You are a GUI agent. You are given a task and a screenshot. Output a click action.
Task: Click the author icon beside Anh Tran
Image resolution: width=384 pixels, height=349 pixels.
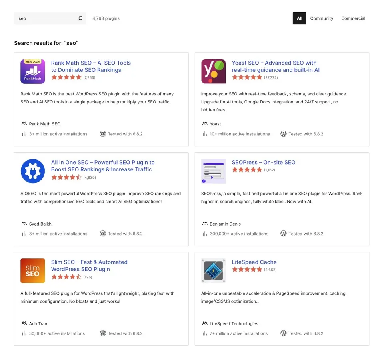[24, 323]
